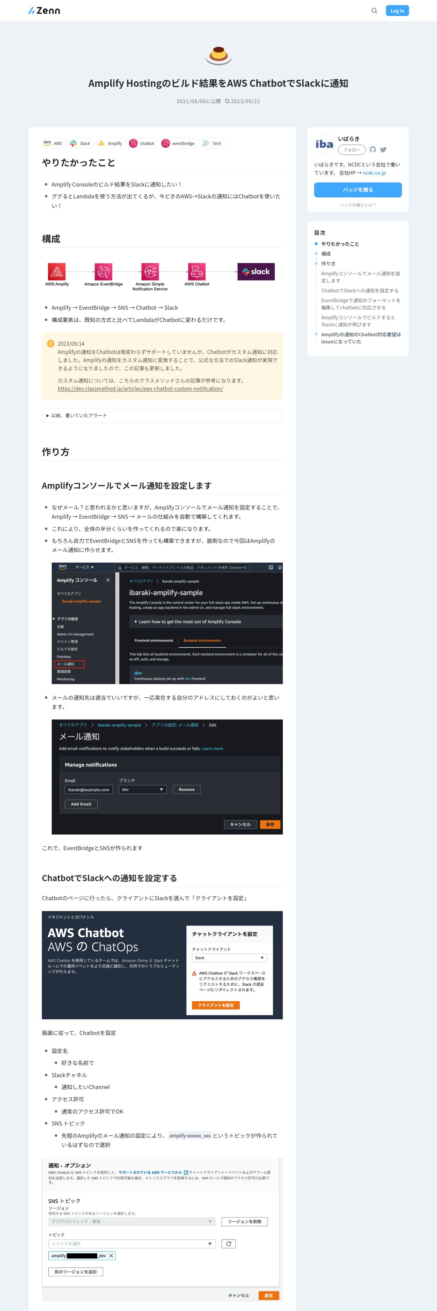Click the Log in button
Screen dimensions: 437x1311
click(x=397, y=11)
